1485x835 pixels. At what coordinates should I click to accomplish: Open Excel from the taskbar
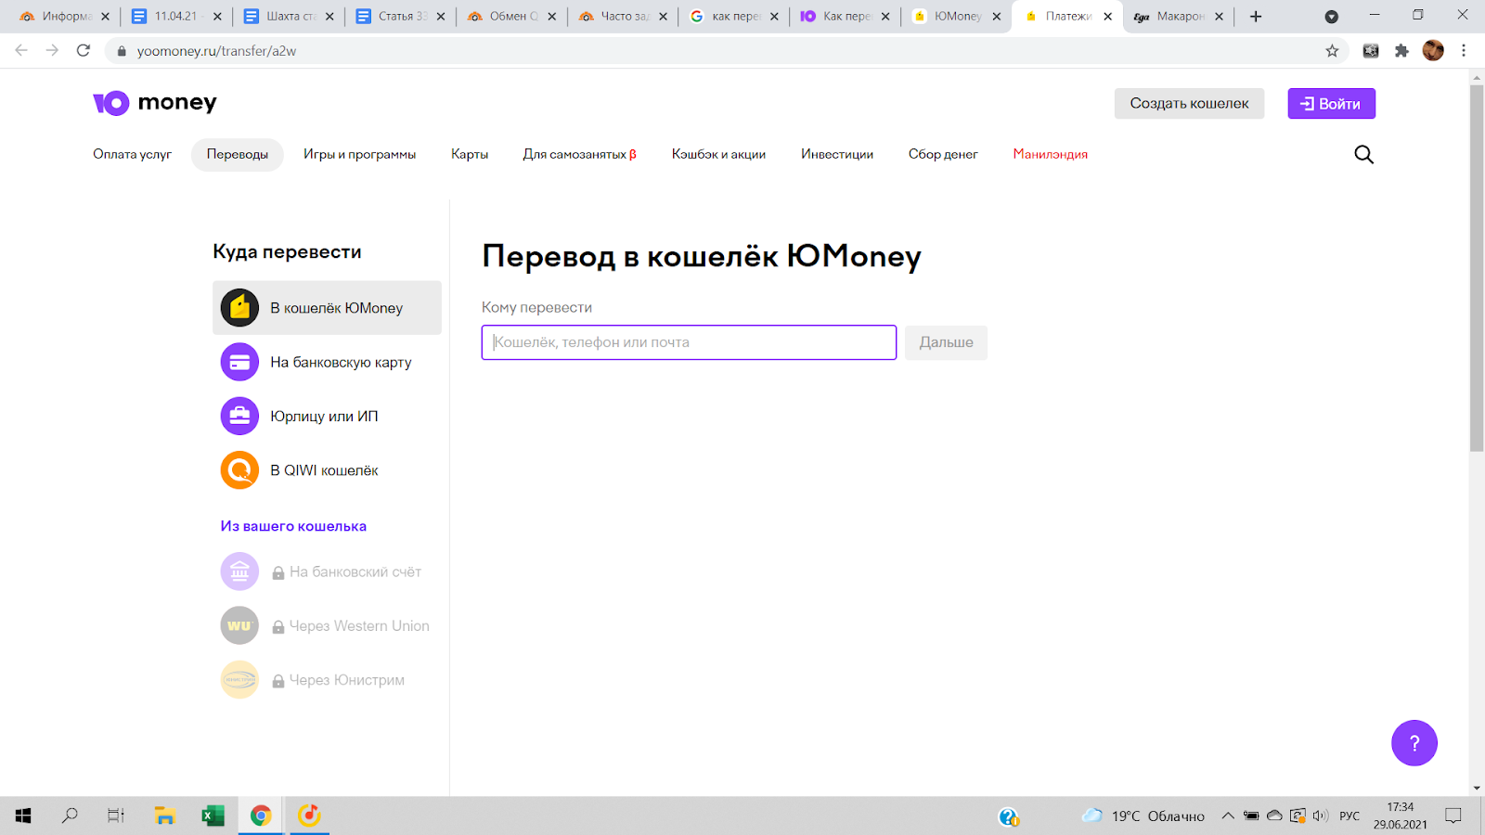coord(213,816)
